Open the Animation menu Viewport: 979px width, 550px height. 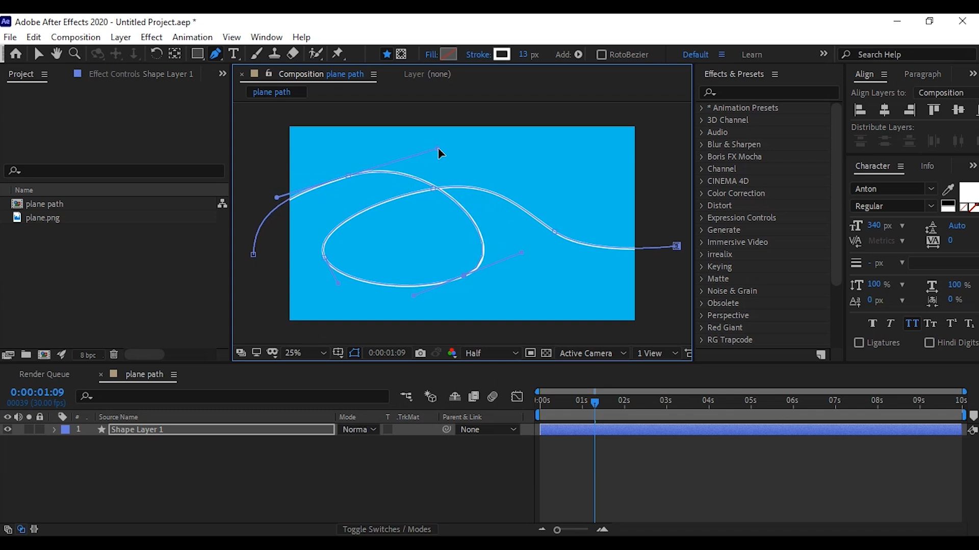point(192,37)
